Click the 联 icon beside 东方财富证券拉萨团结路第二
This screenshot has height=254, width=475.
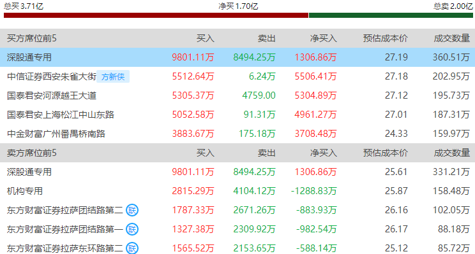[x=132, y=210]
